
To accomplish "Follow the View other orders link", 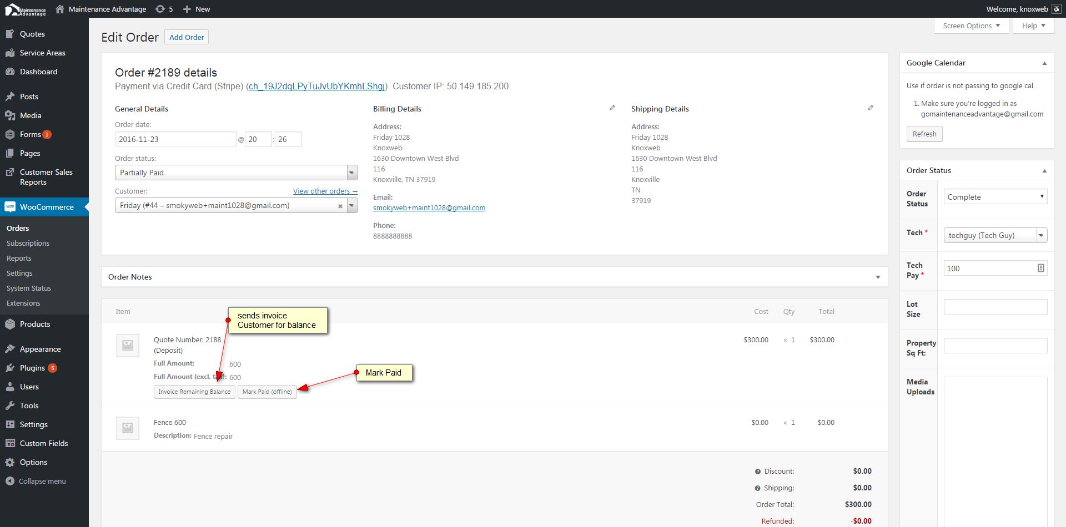I will (x=325, y=191).
